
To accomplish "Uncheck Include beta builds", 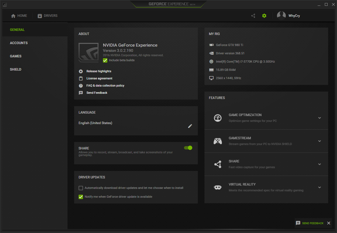I will pyautogui.click(x=105, y=60).
